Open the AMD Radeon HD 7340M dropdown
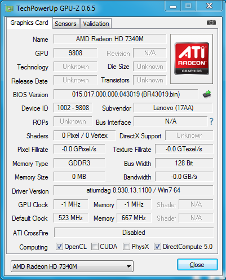This screenshot has height=280, width=226. pos(72,266)
